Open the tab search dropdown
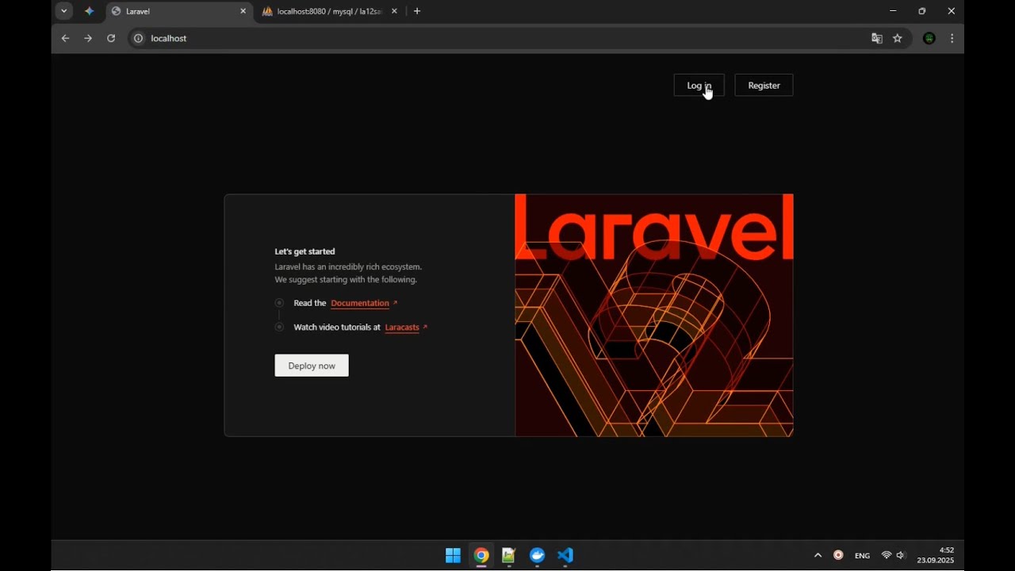This screenshot has height=571, width=1015. [64, 11]
